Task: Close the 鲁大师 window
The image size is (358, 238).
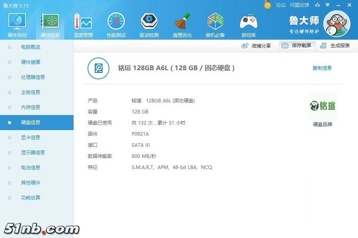Action: coord(349,5)
